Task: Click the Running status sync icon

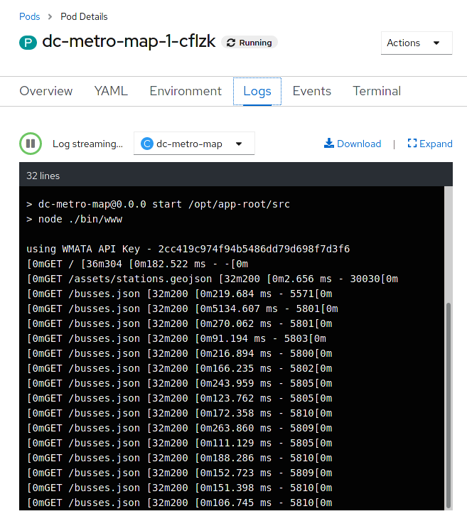Action: (231, 43)
